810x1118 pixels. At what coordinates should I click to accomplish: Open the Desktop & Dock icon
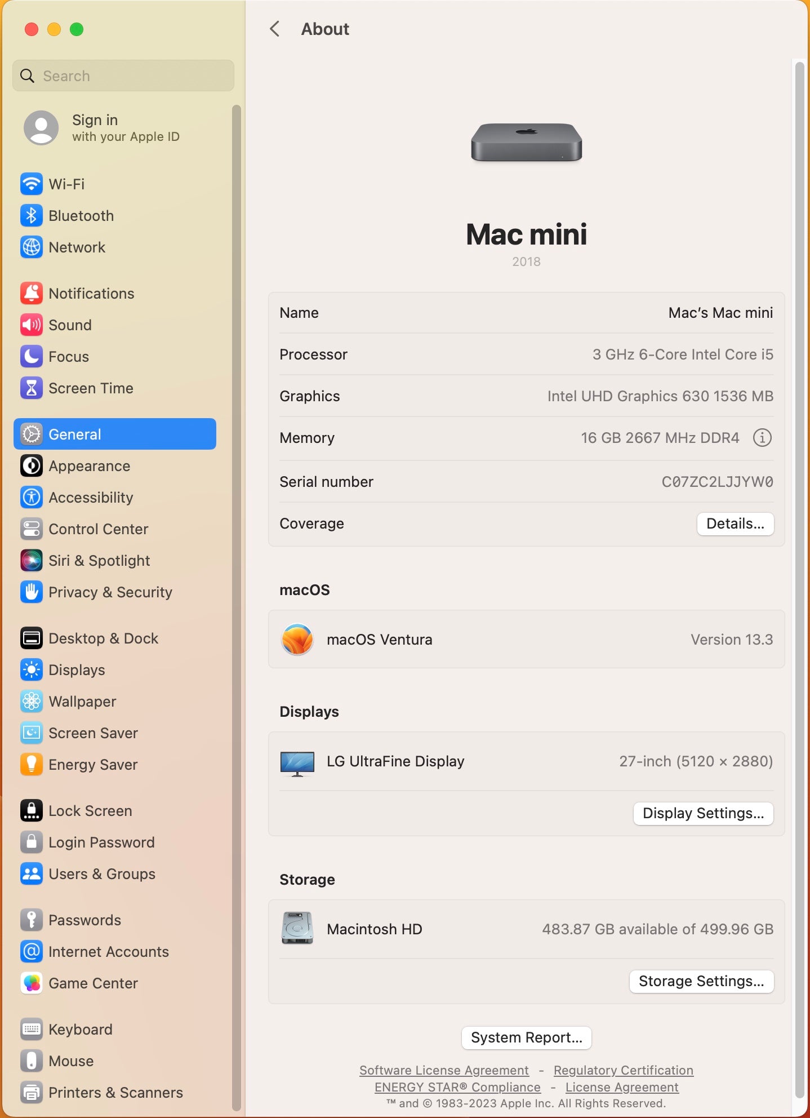32,638
